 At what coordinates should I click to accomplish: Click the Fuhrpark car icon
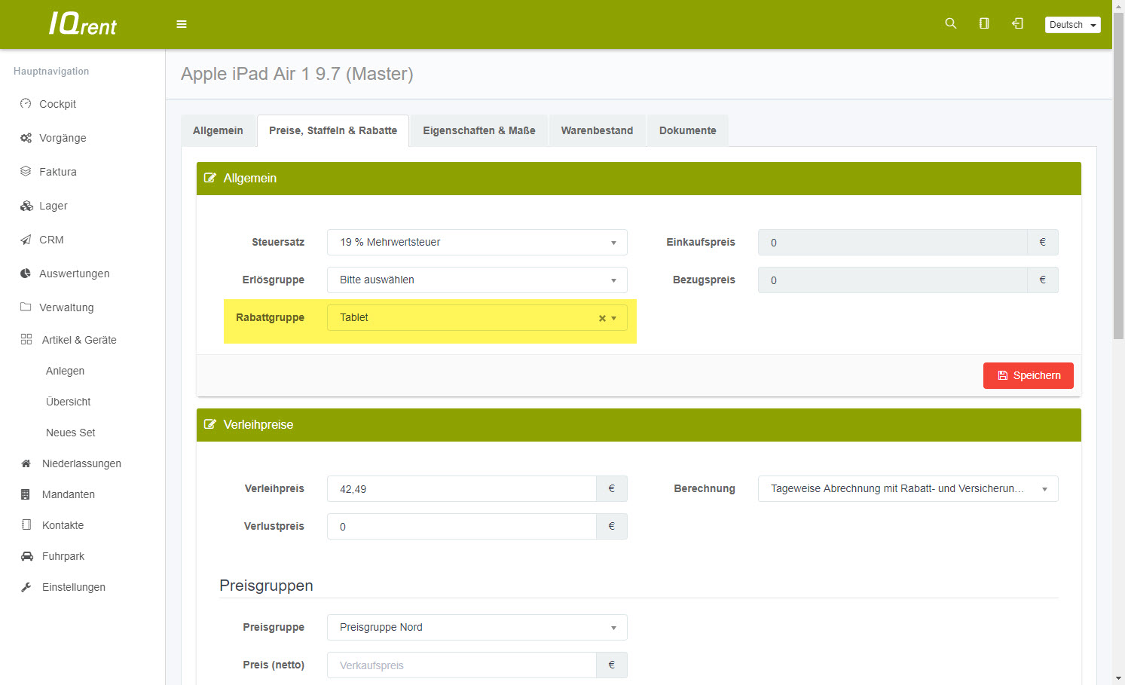point(26,556)
